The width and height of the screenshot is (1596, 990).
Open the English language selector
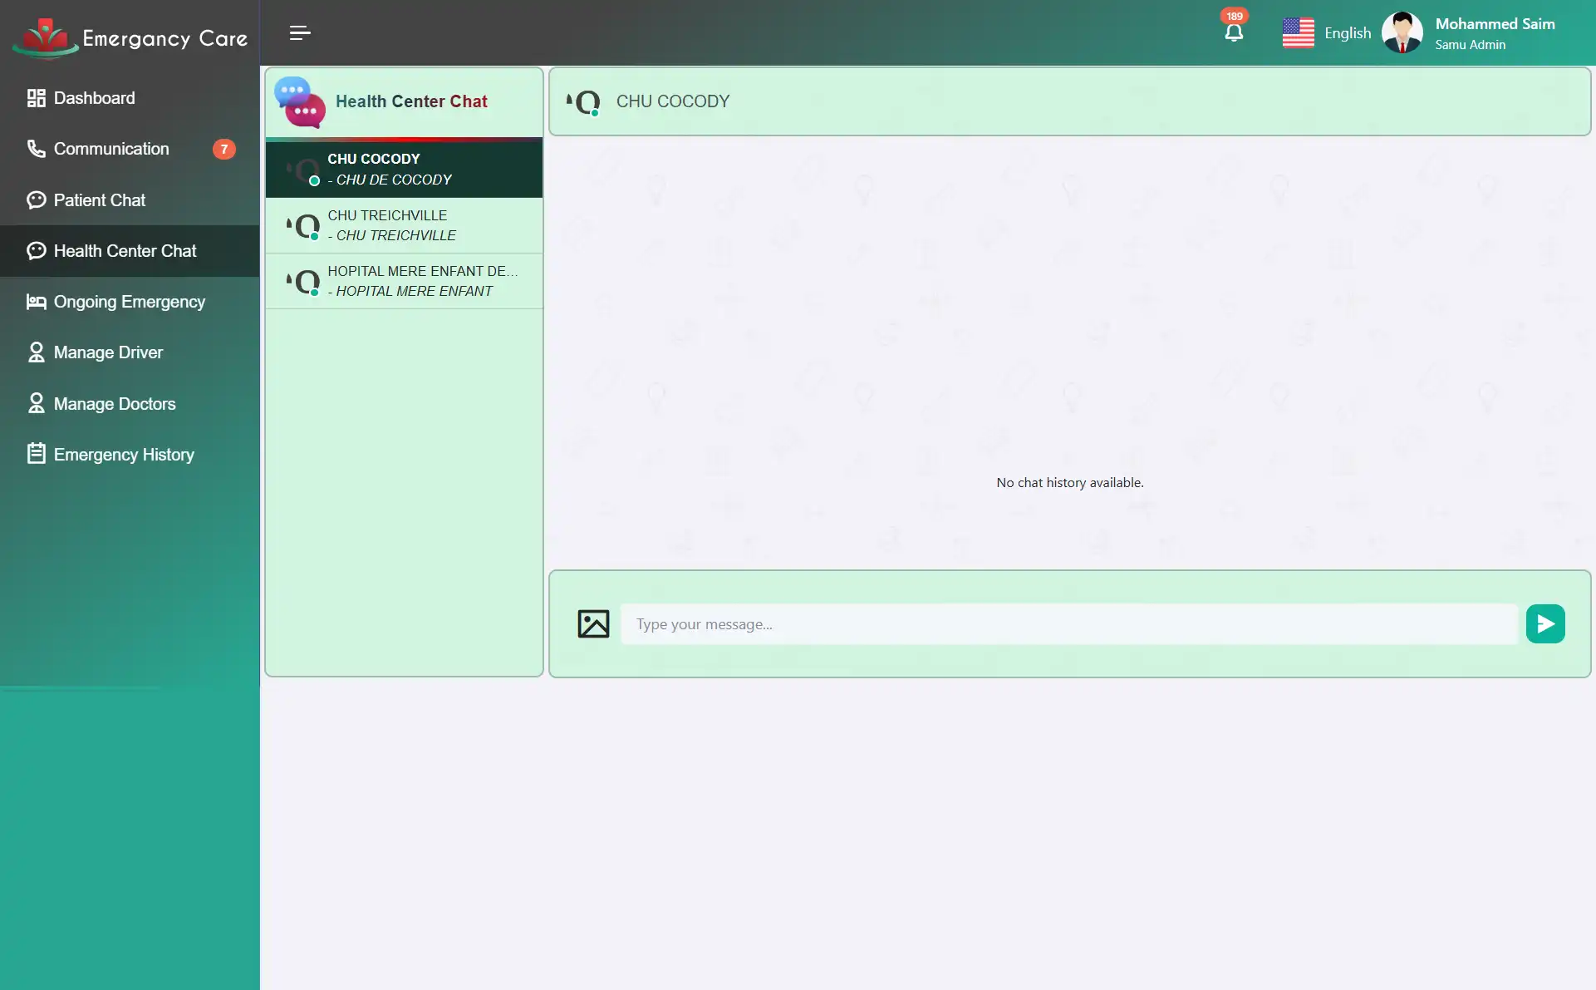click(x=1348, y=32)
